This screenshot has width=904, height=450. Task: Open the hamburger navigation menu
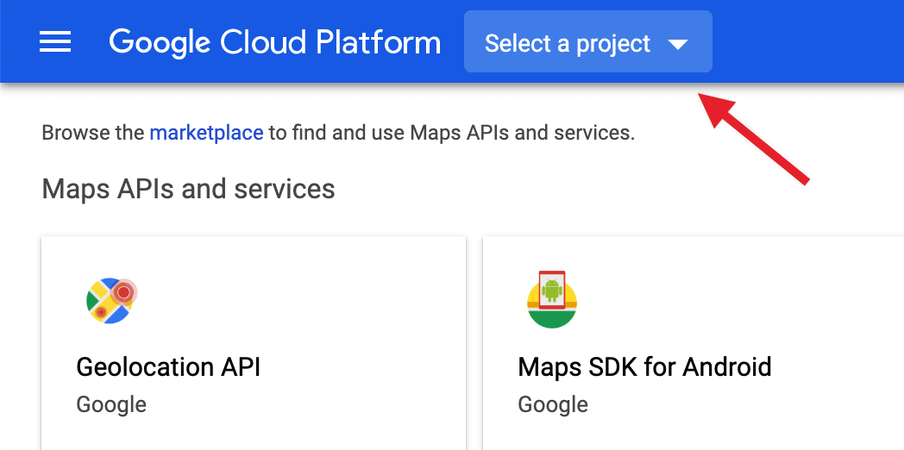click(55, 41)
